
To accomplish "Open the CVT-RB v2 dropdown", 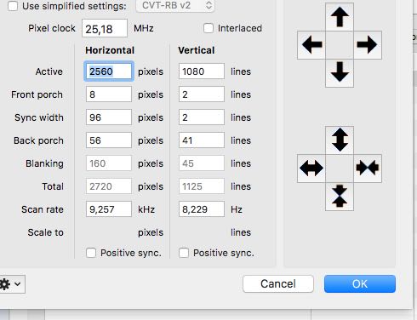I will (175, 6).
